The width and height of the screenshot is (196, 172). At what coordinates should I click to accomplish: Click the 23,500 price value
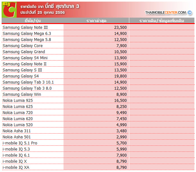click(120, 28)
